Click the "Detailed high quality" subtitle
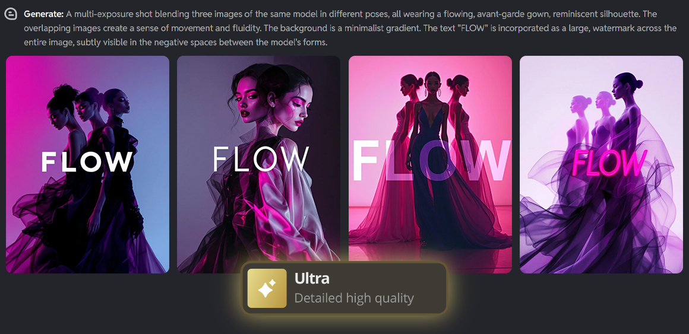 [354, 298]
